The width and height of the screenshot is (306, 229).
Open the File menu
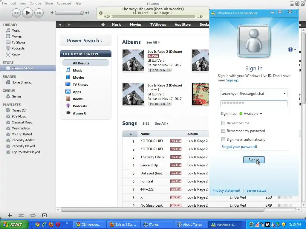[x=4, y=3]
